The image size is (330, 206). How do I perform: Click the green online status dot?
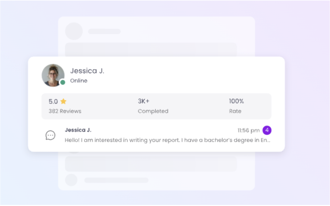tap(63, 82)
